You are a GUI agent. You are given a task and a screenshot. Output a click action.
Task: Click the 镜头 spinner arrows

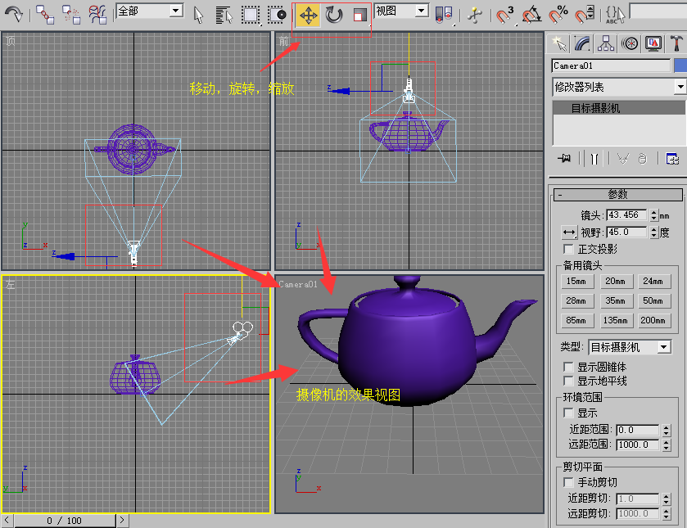(x=653, y=215)
